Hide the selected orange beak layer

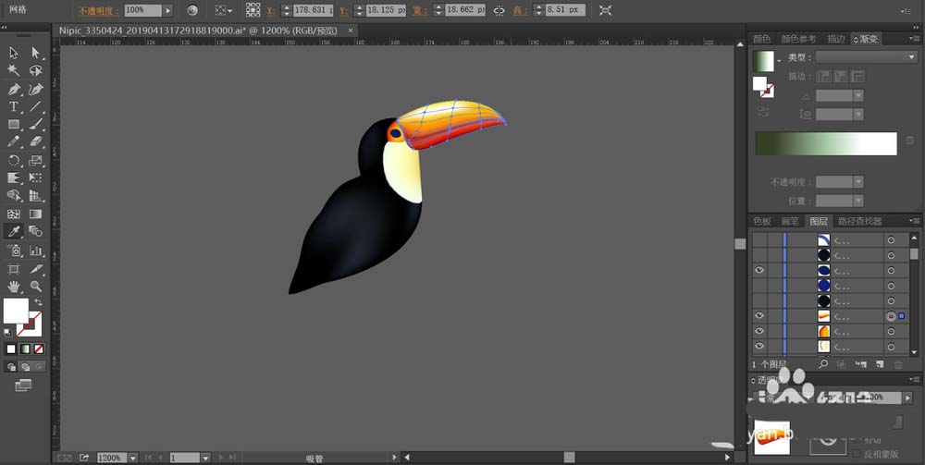click(759, 316)
